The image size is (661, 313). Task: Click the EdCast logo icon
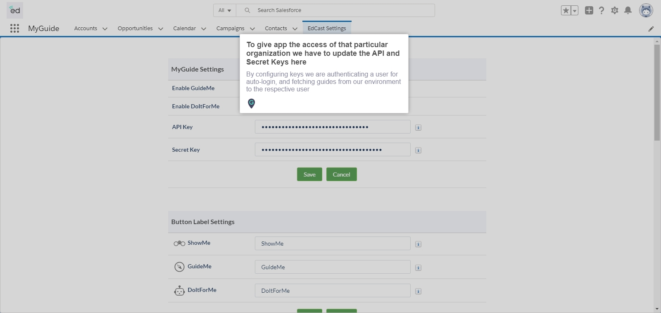tap(15, 10)
